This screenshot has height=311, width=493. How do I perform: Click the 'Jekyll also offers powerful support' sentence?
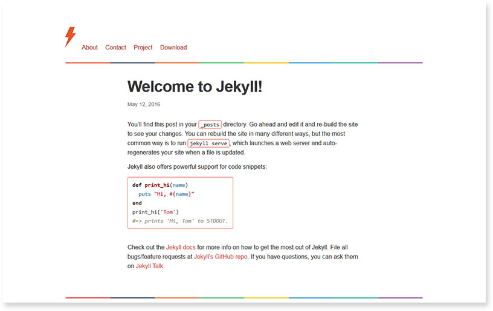click(x=197, y=166)
